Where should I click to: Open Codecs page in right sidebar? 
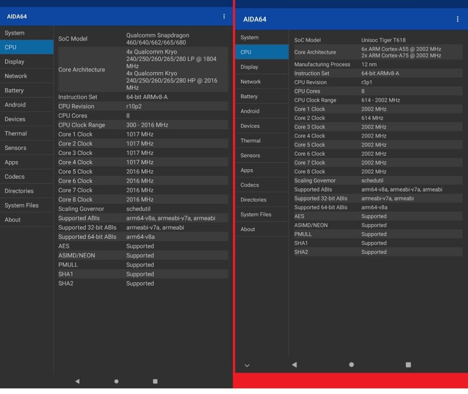point(262,185)
